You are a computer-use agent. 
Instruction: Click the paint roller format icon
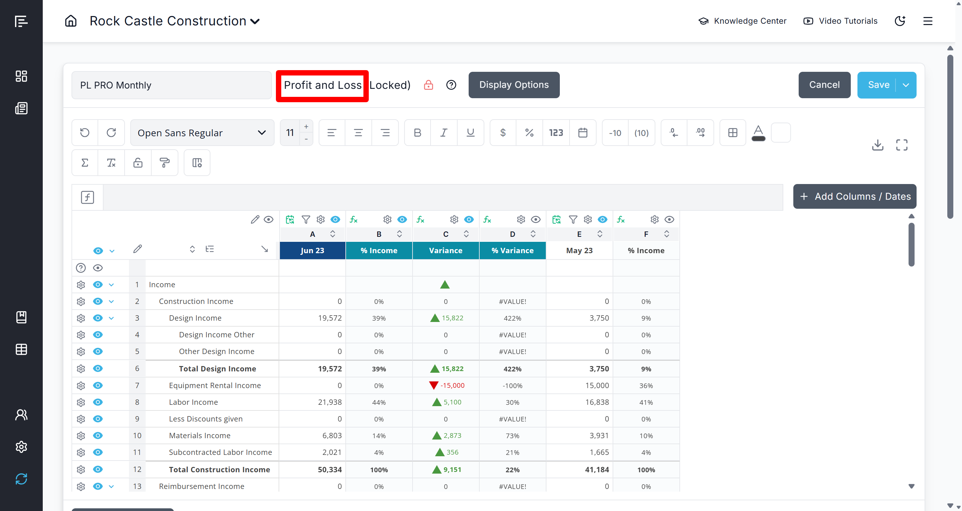point(164,163)
